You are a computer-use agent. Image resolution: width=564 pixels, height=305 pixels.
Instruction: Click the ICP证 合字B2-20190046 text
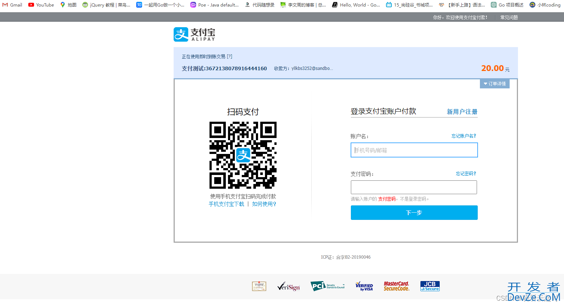[346, 257]
